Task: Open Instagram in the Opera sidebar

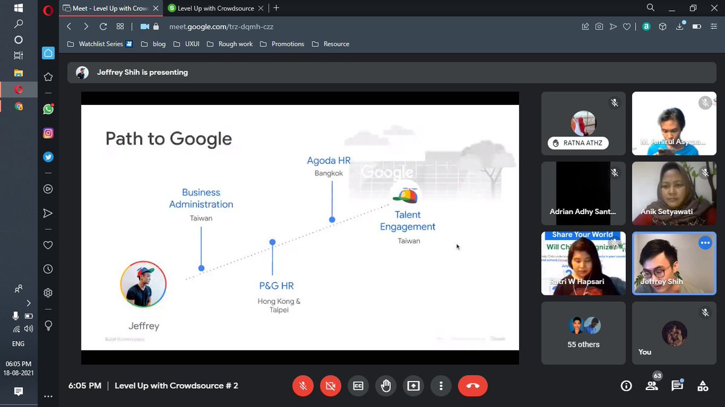Action: pyautogui.click(x=48, y=133)
